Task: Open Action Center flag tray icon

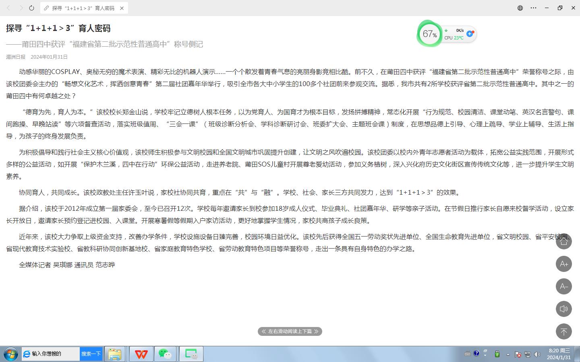Action: (x=518, y=354)
